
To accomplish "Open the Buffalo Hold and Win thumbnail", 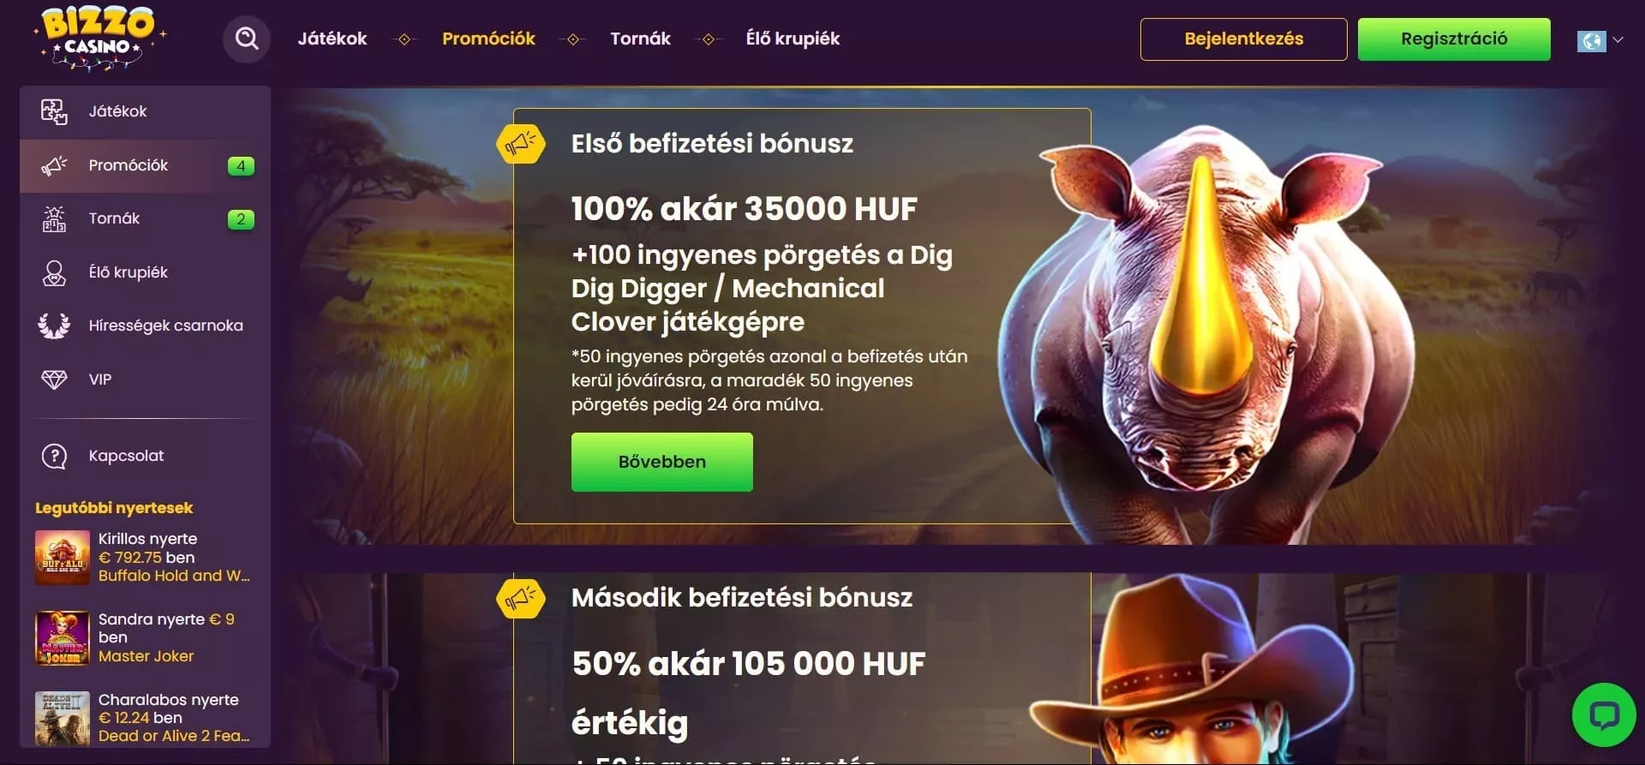I will point(63,558).
